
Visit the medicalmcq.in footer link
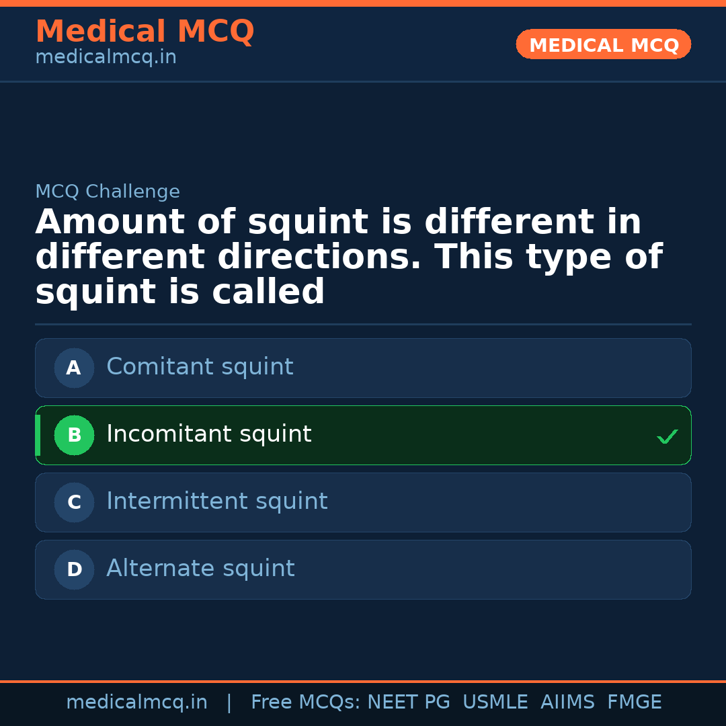pos(137,701)
